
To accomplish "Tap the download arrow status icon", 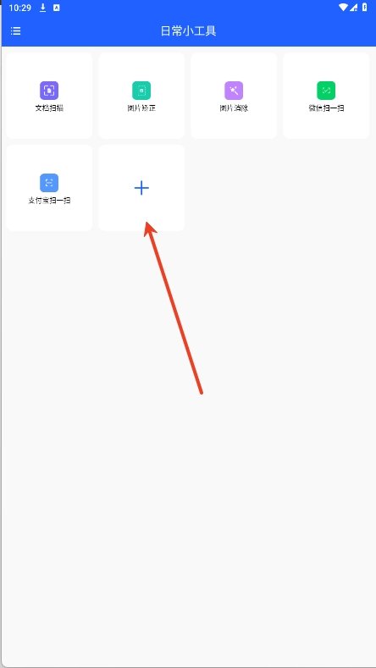I will [42, 8].
